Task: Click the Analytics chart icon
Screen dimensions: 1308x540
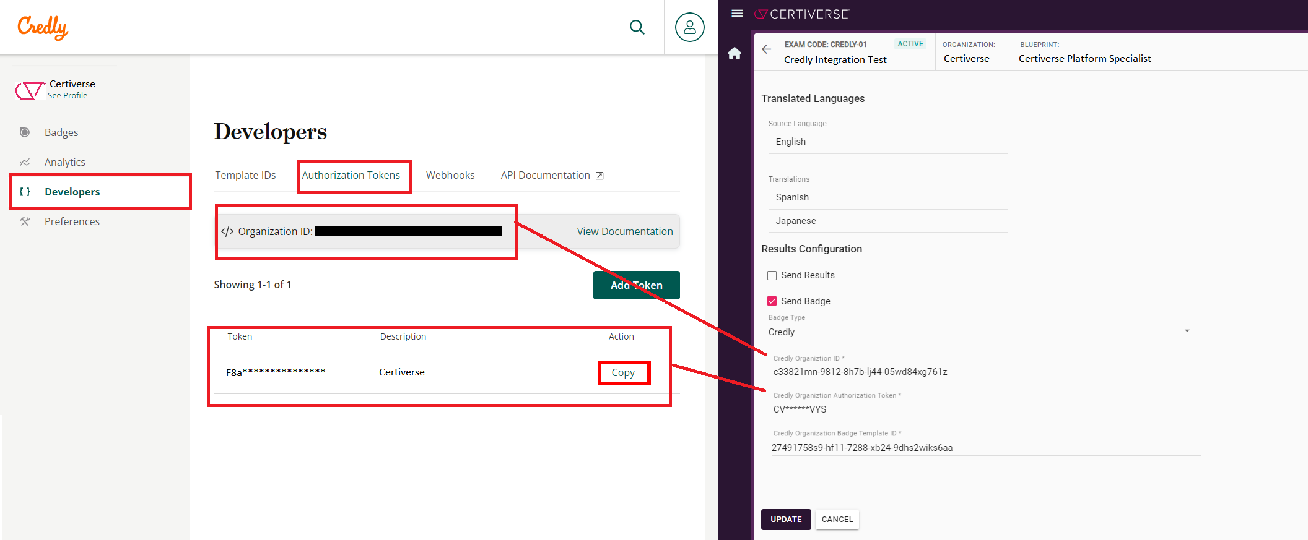Action: 25,162
